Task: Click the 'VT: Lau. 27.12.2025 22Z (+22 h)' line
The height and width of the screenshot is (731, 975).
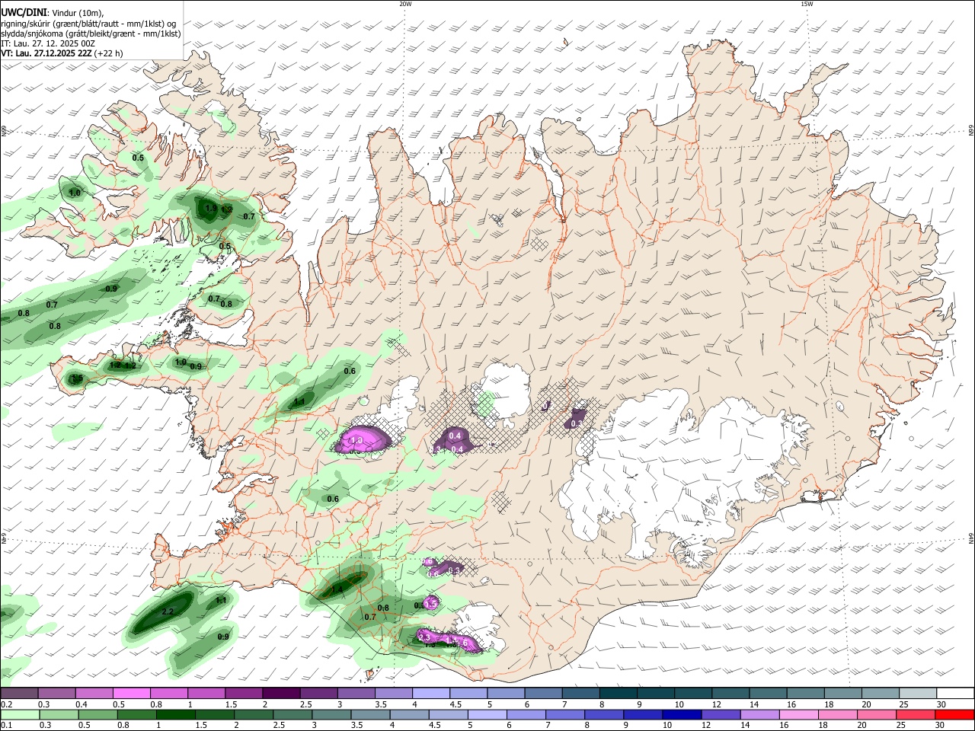Action: (62, 54)
